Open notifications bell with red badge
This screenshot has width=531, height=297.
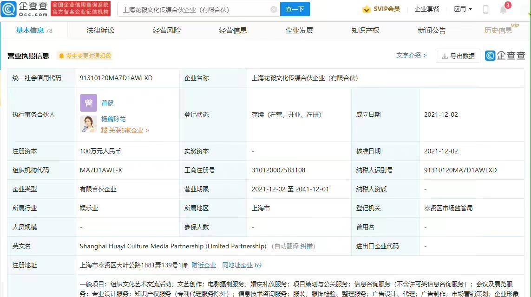[504, 9]
